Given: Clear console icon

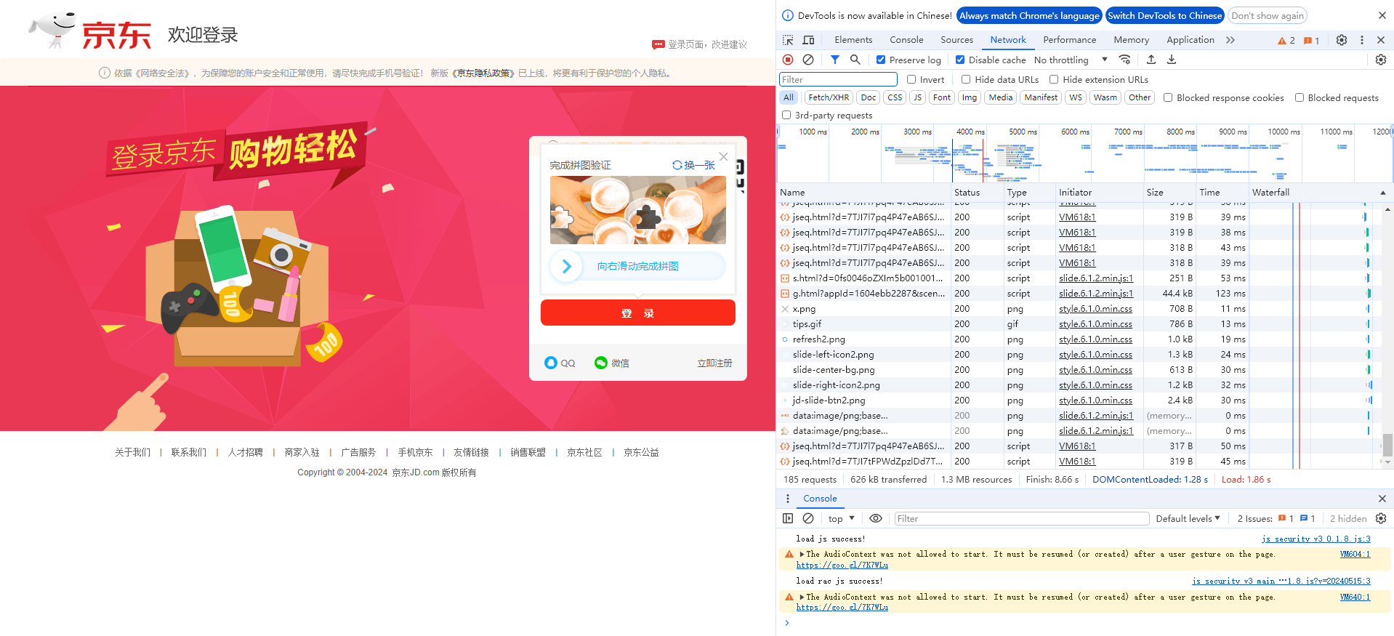Looking at the screenshot, I should tap(808, 518).
